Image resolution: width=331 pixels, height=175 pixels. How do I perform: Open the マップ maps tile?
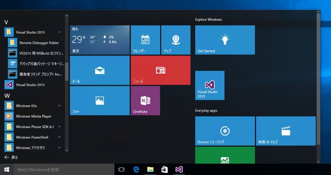pos(176,40)
